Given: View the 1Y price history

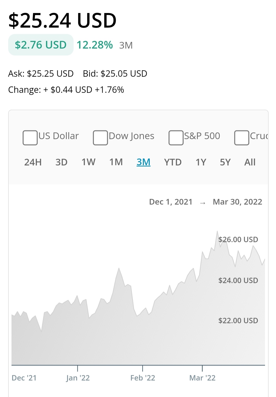Looking at the screenshot, I should tap(201, 162).
